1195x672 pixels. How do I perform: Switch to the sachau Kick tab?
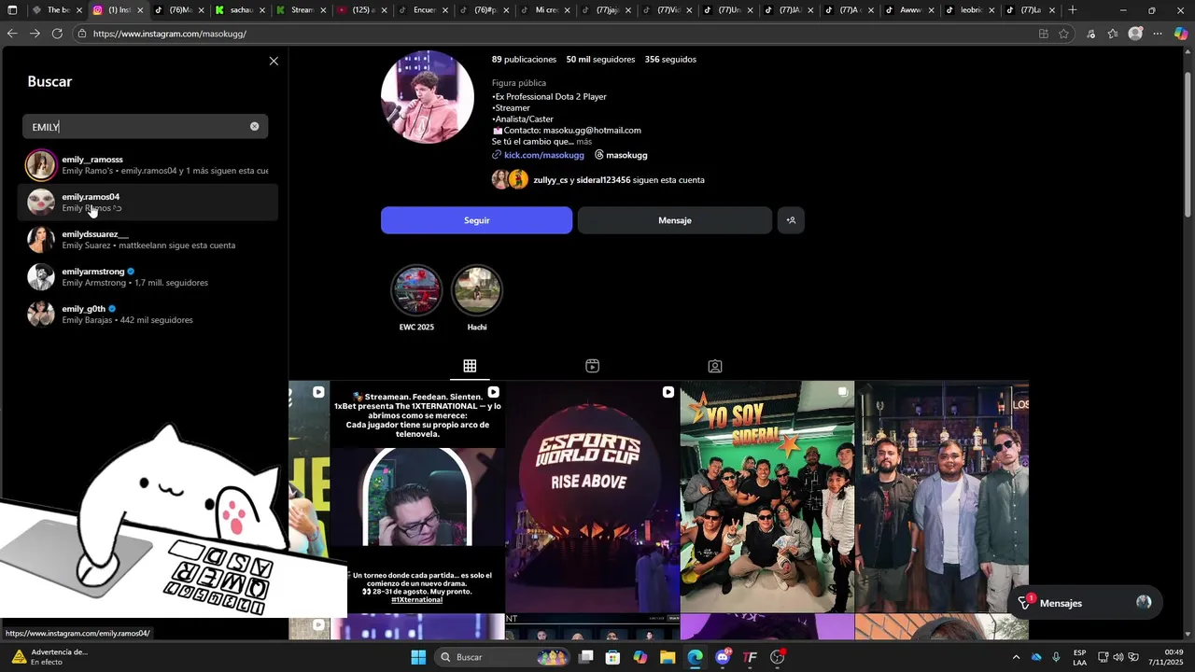[x=239, y=10]
